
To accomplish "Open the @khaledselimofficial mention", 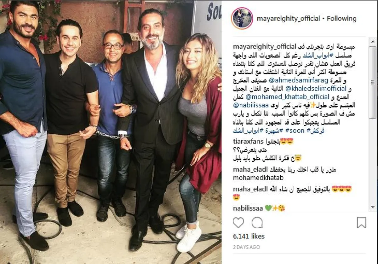I will (315, 89).
